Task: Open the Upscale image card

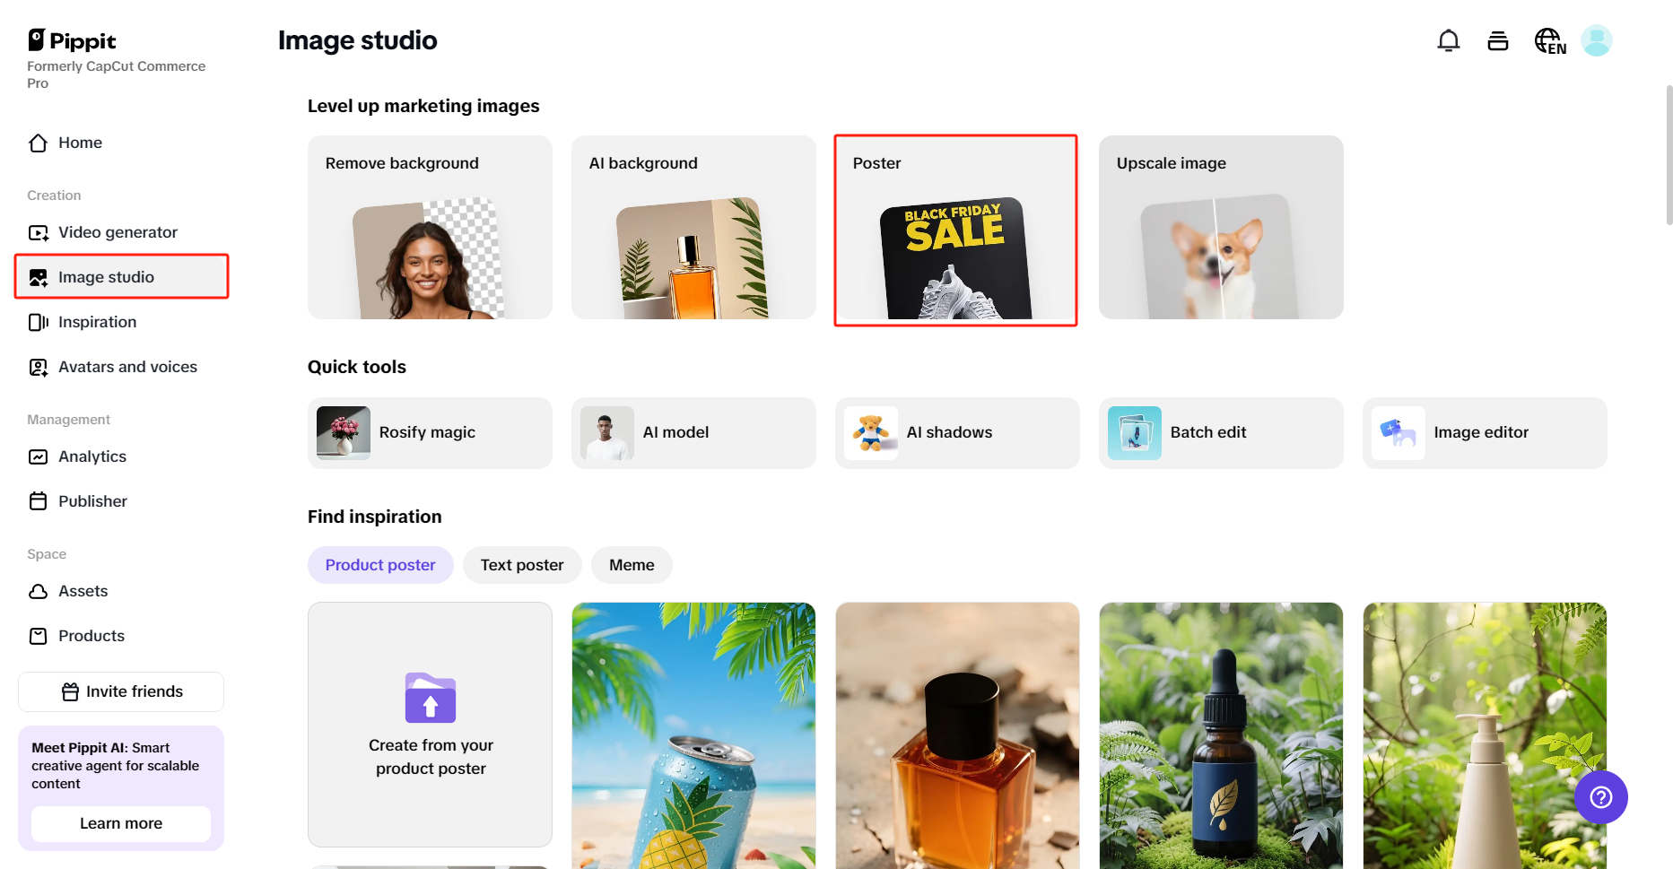Action: (1221, 227)
